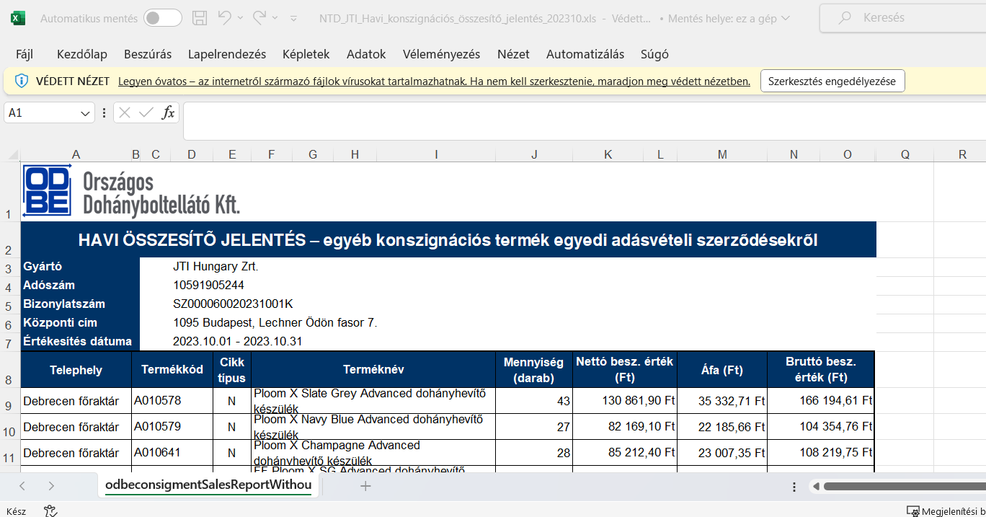Click the value 82 169,10 Ft
This screenshot has height=517, width=986.
click(641, 427)
